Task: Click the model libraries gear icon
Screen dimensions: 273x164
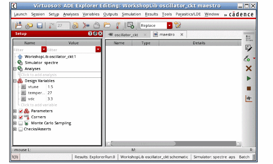Action: [x=75, y=25]
